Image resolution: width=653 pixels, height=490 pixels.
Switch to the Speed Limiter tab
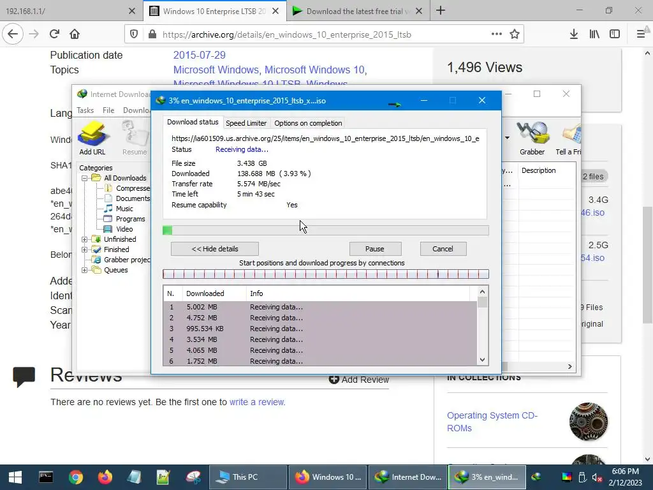pos(246,123)
